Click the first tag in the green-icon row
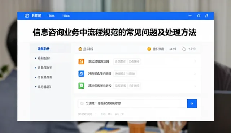This screenshot has width=231, height=133. click(120, 86)
